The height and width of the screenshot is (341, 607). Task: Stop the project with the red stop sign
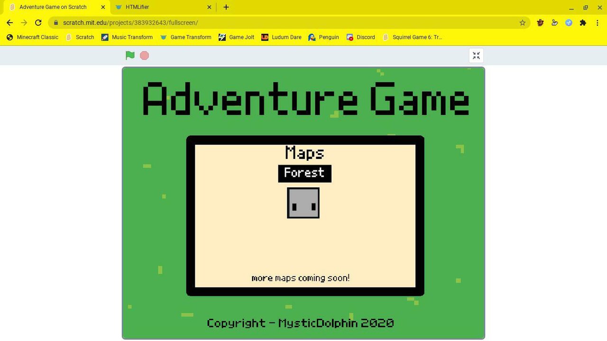[x=145, y=55]
